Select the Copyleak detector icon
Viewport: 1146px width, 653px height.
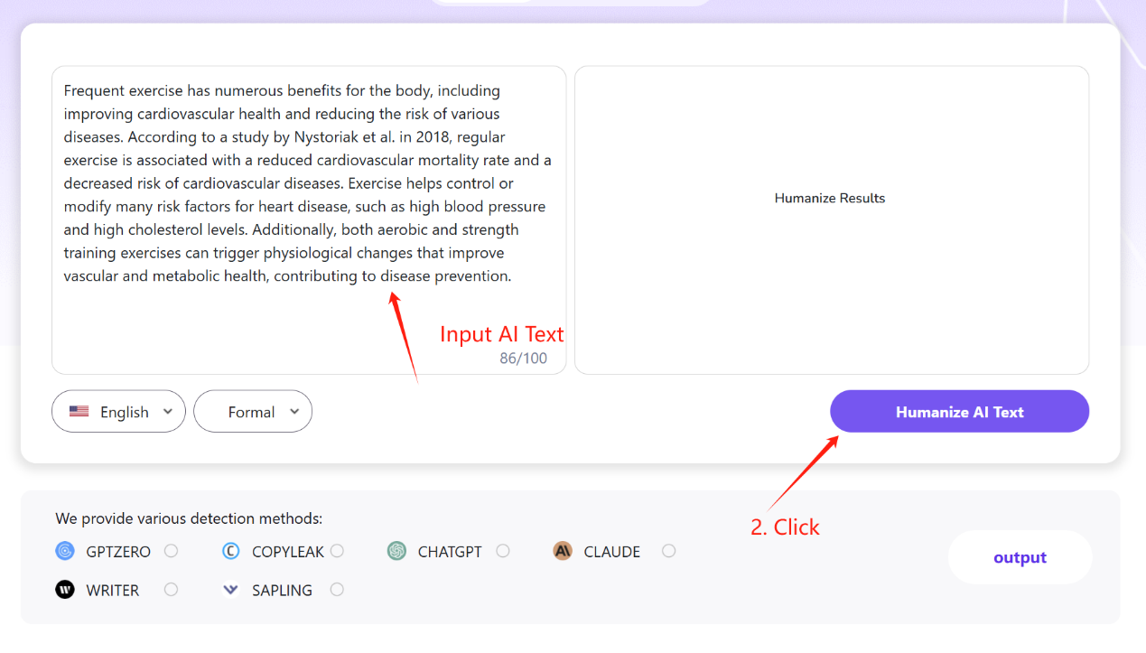229,551
